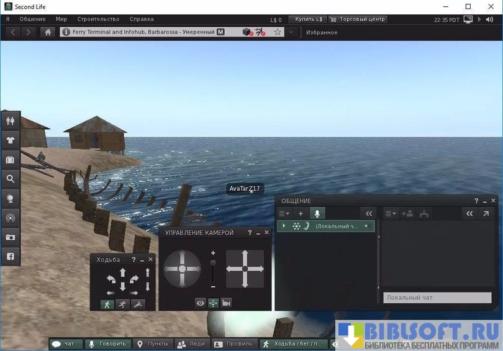Open the location bar history dropdown

[x=291, y=32]
